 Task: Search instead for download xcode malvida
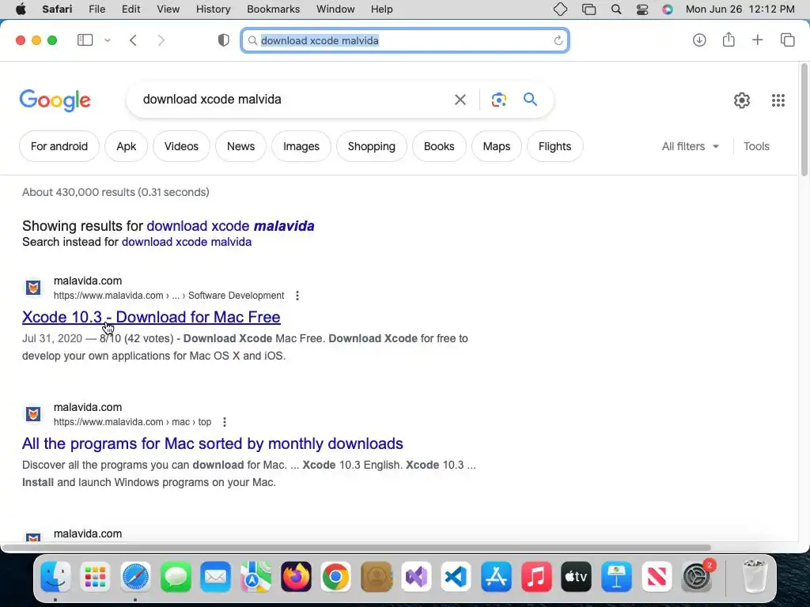click(x=187, y=242)
